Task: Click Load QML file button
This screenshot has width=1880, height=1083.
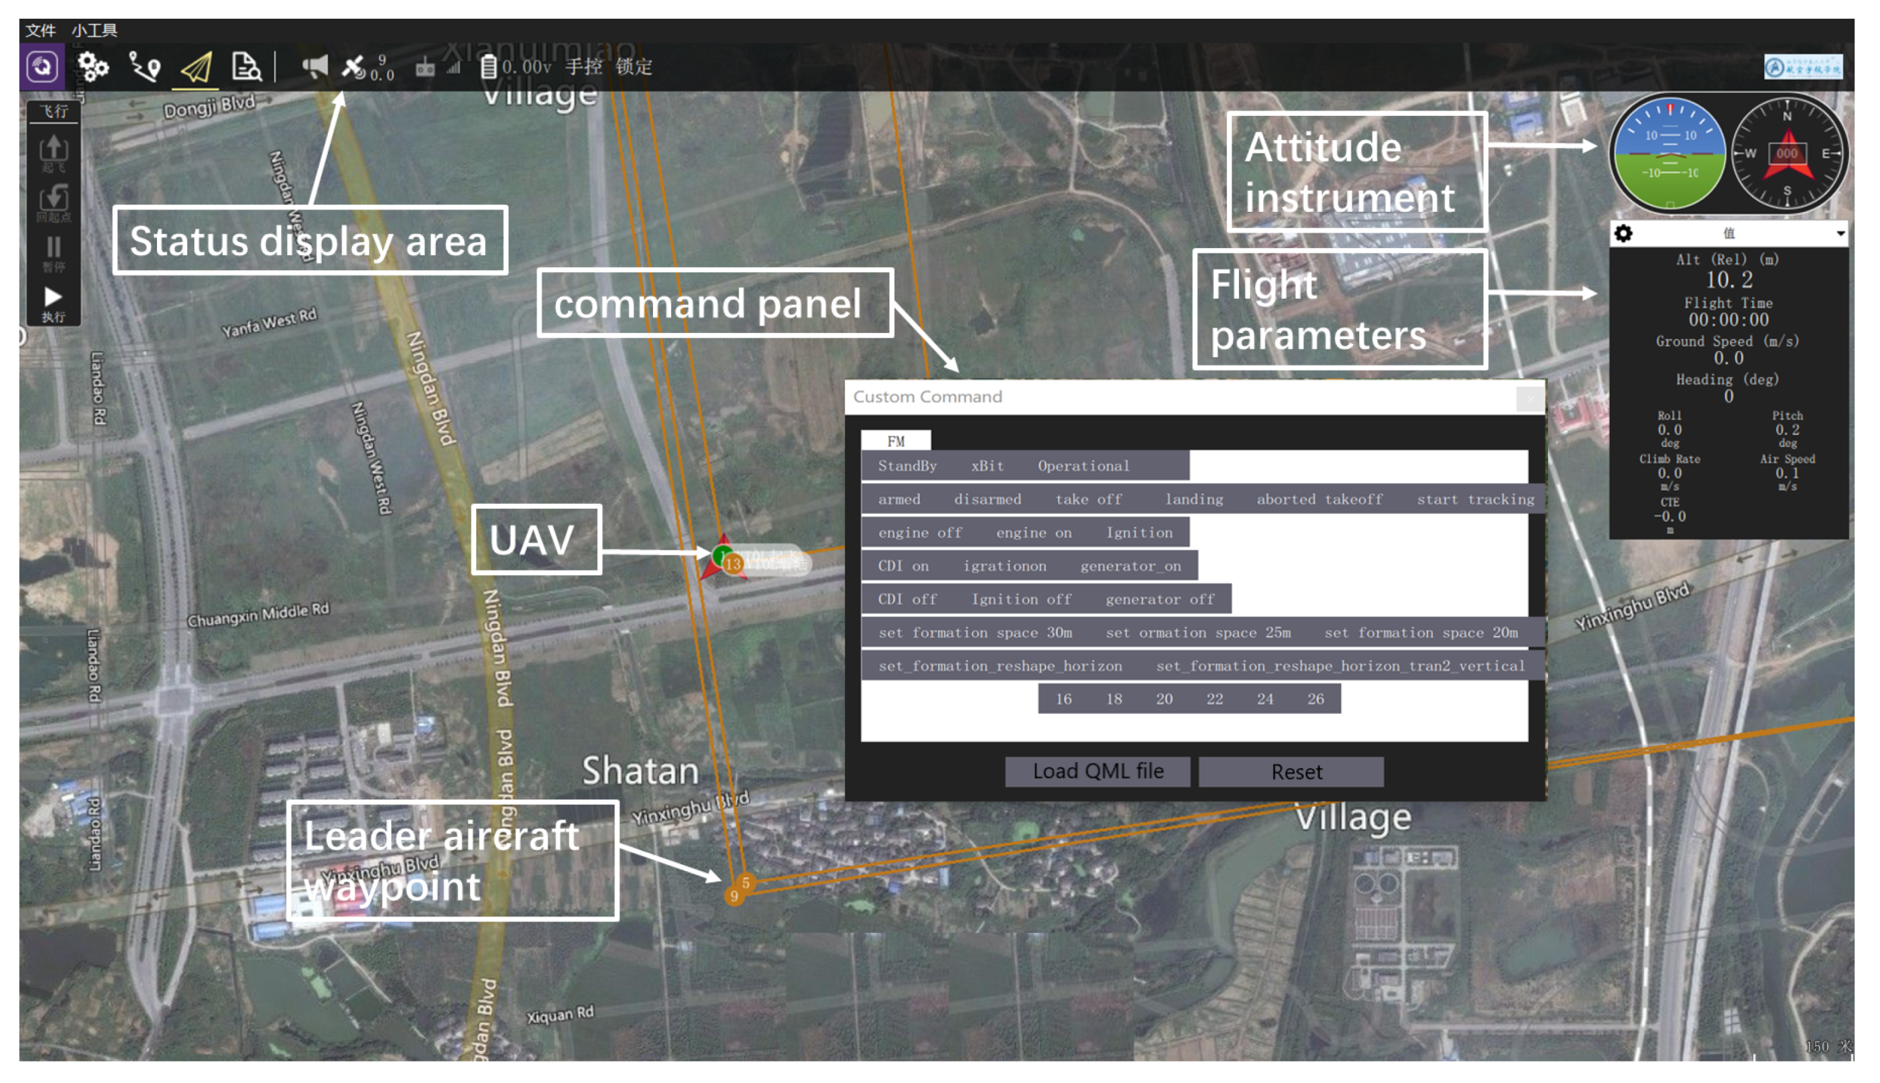Action: 1098,772
